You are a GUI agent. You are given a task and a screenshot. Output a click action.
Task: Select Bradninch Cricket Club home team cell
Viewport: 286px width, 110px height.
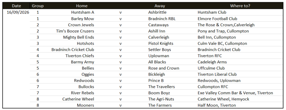coord(73,50)
